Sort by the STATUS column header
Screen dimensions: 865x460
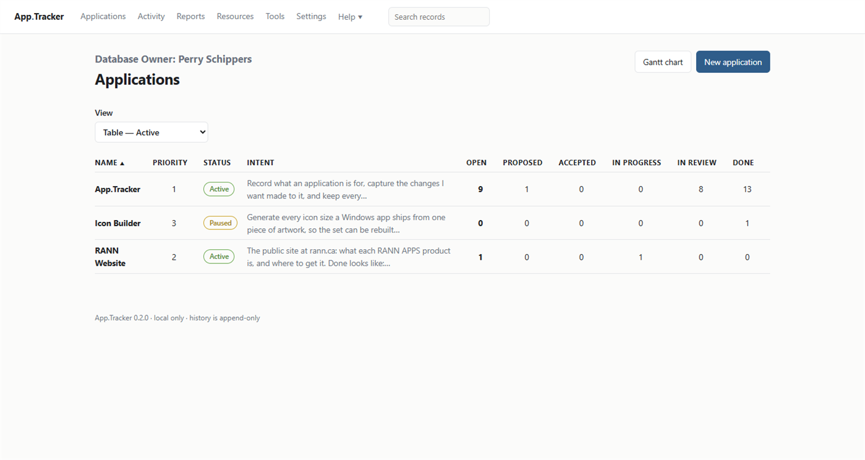[x=217, y=163]
